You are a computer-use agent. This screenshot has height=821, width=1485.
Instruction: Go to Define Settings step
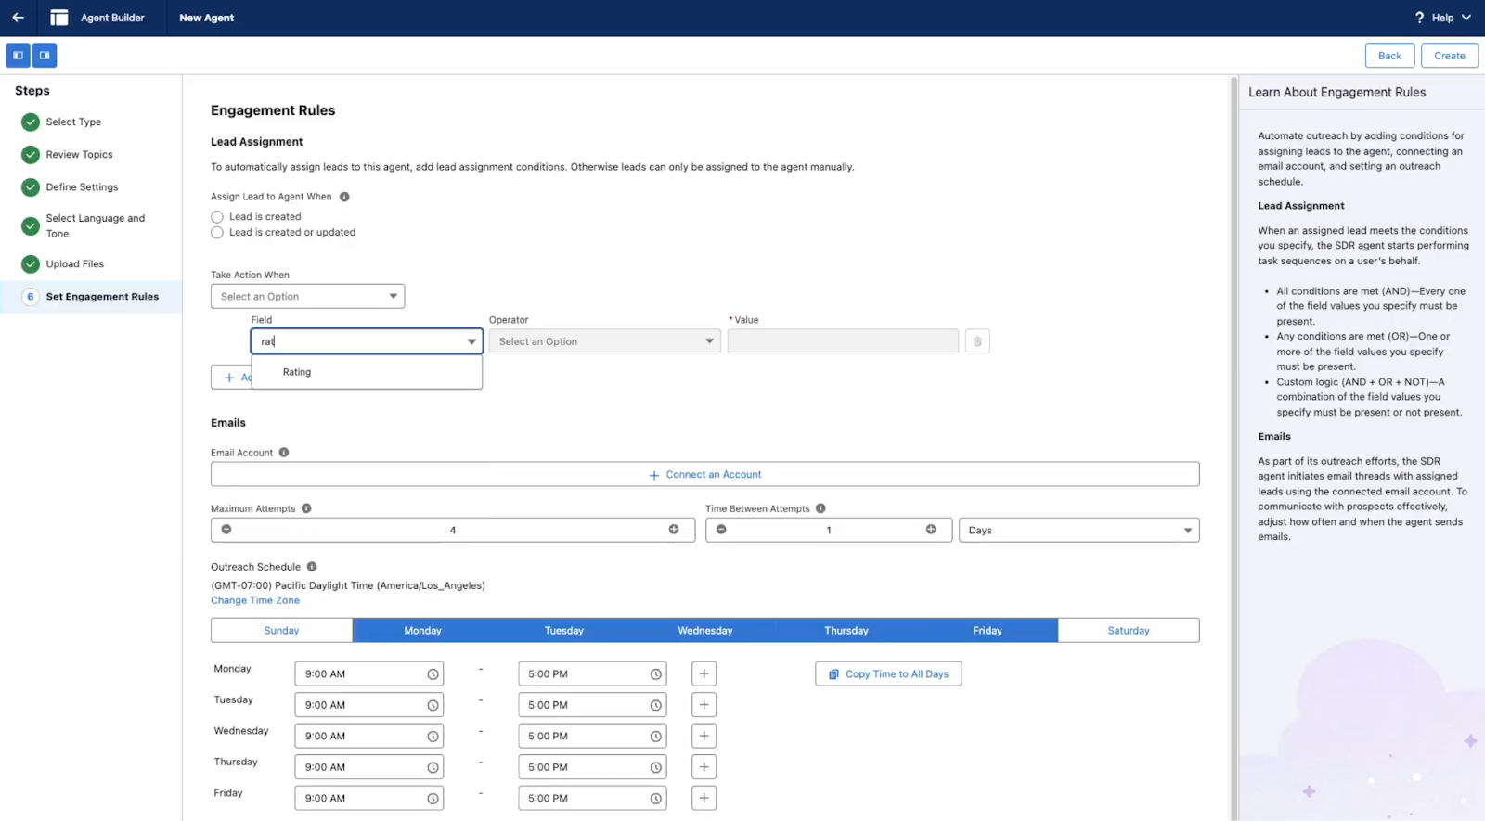[82, 187]
